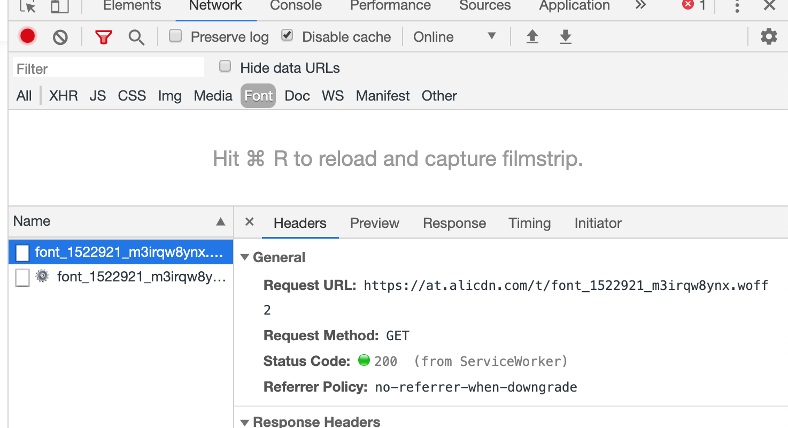Image resolution: width=788 pixels, height=428 pixels.
Task: Click the red error count badge
Action: coord(694,5)
